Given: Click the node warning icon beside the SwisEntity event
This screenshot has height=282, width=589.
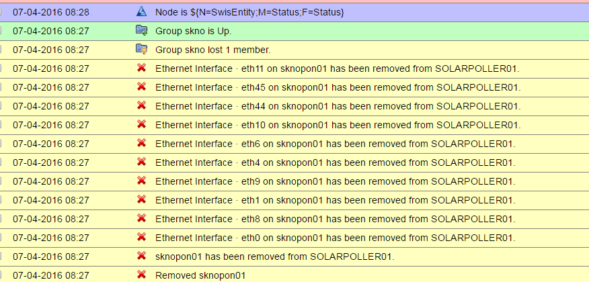Looking at the screenshot, I should 141,11.
